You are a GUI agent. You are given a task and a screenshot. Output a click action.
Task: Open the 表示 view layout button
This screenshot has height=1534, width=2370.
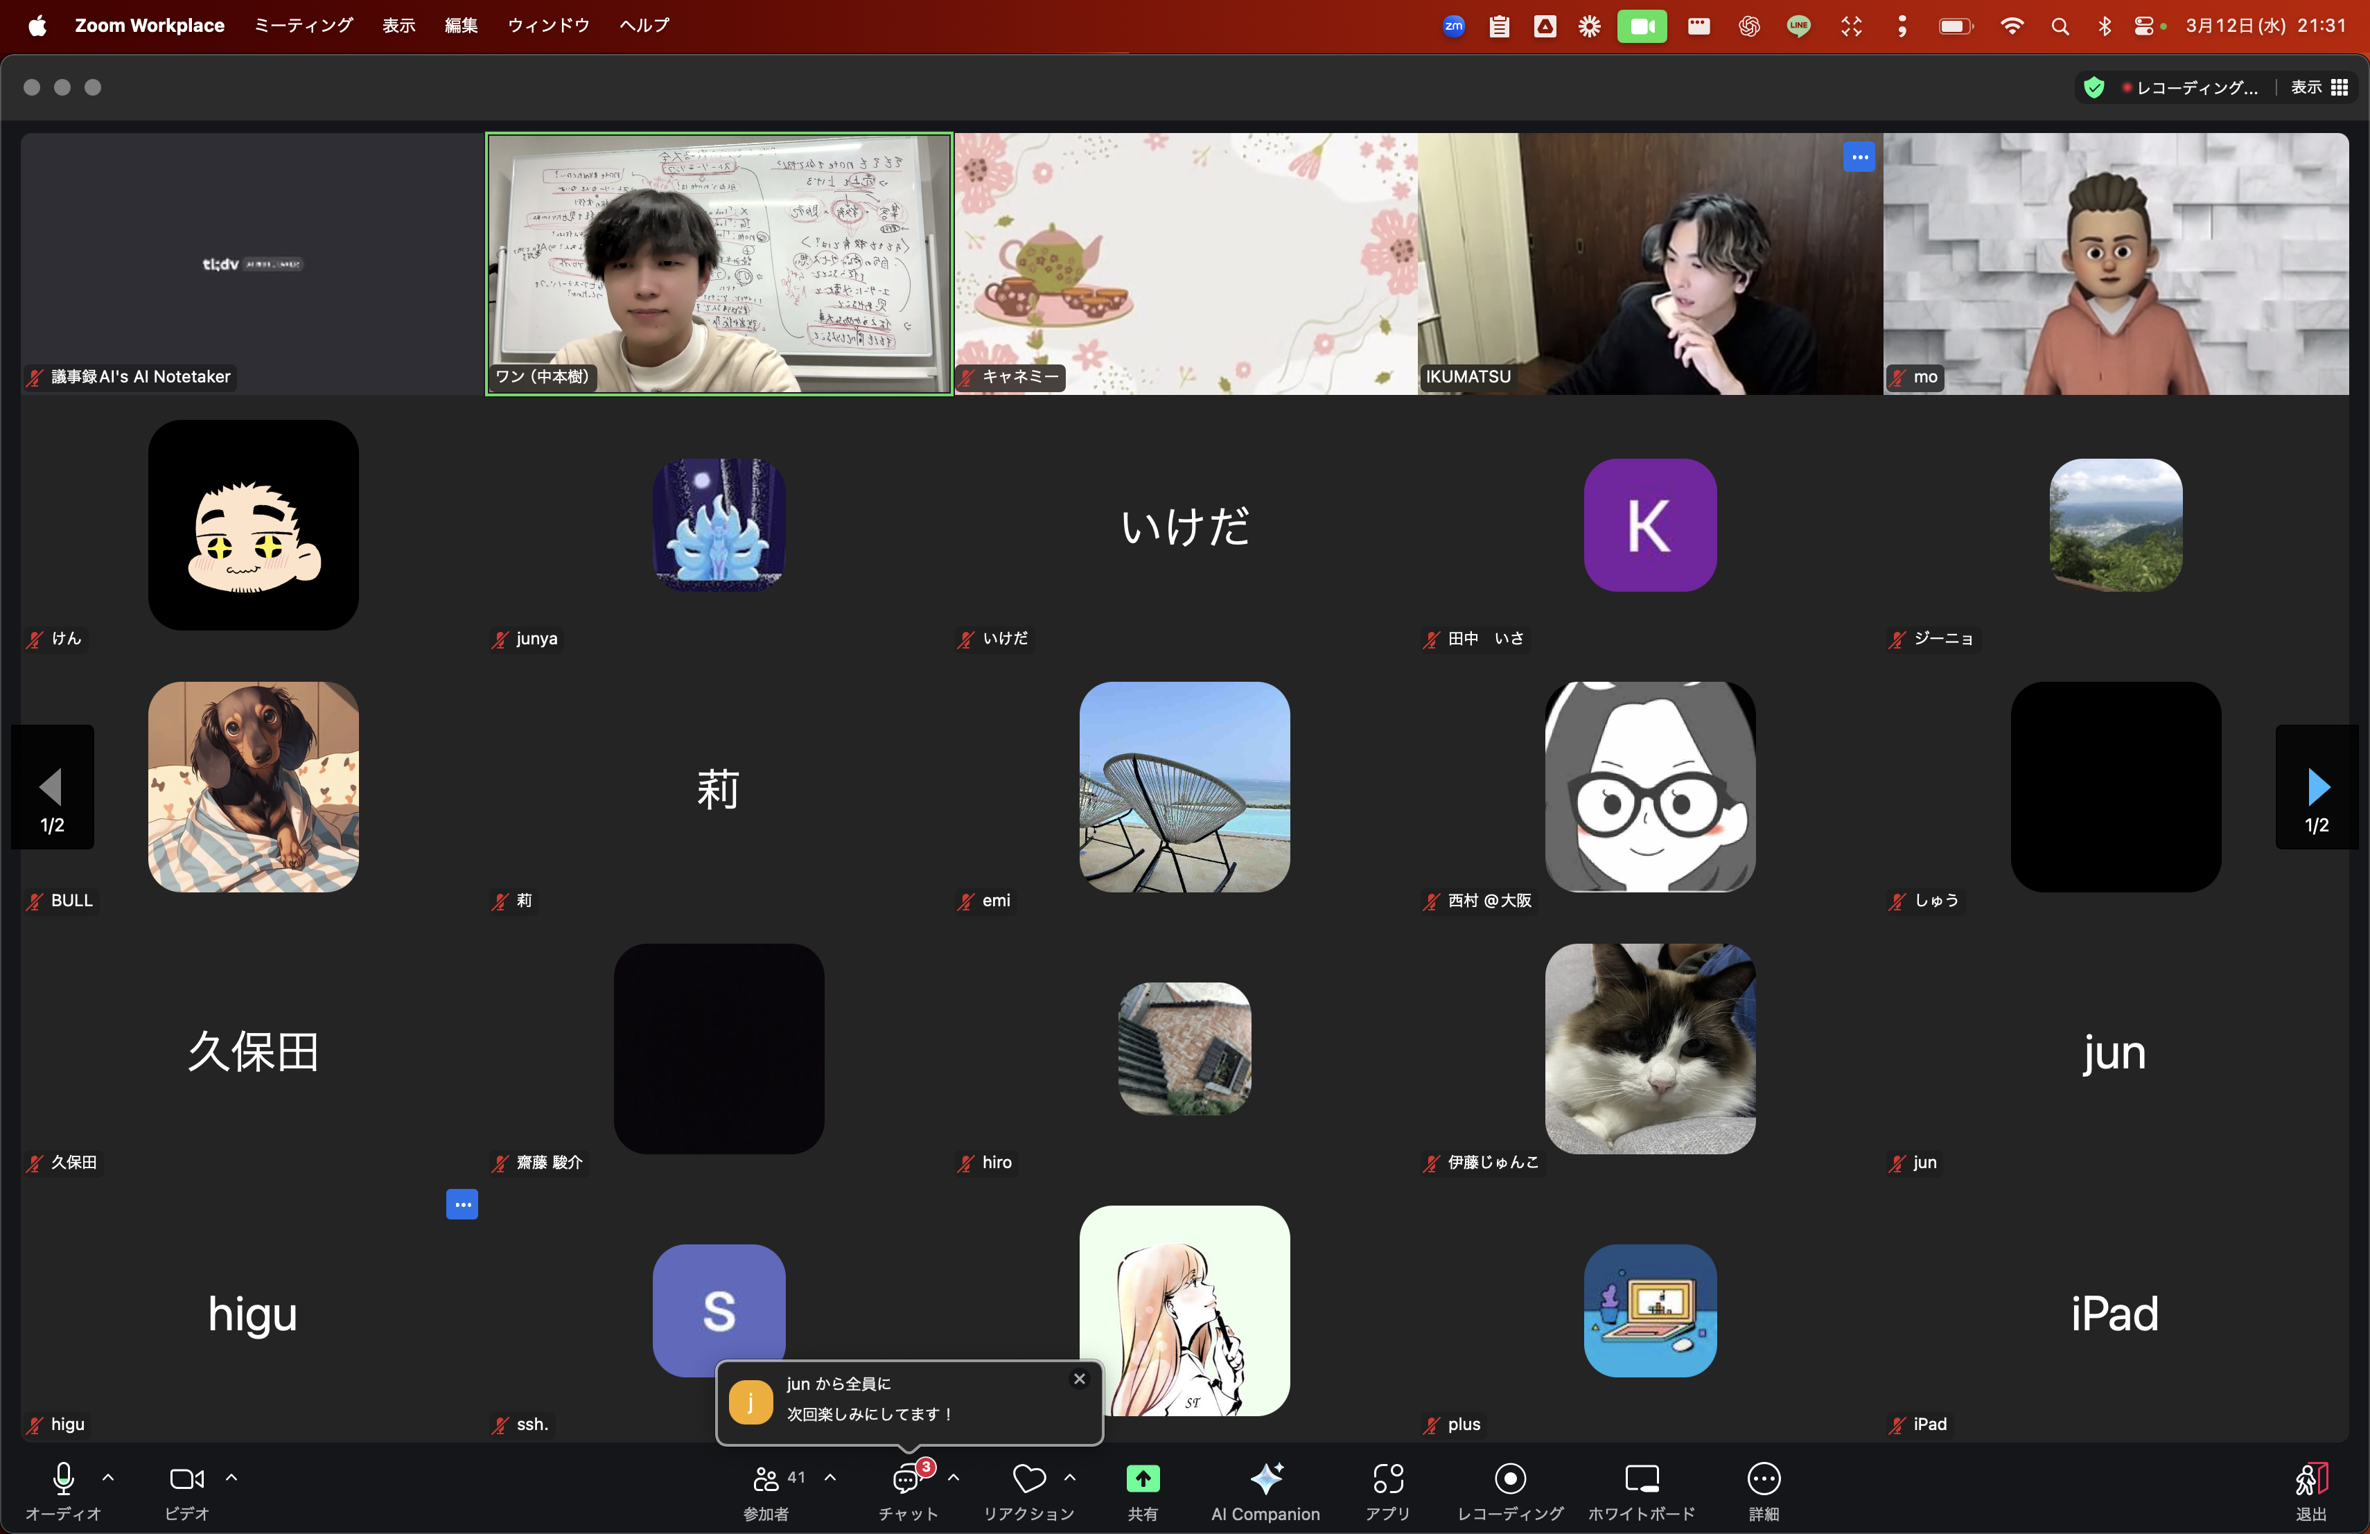2319,87
